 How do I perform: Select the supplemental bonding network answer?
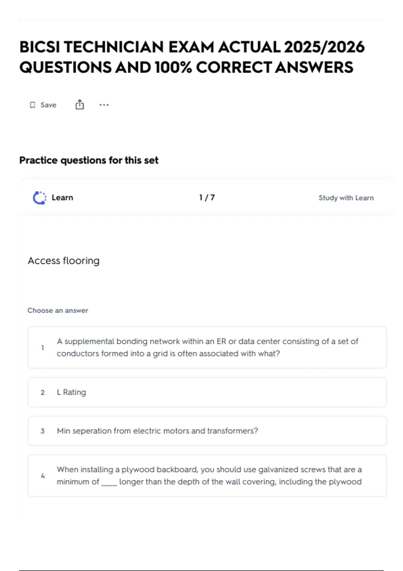(x=207, y=347)
